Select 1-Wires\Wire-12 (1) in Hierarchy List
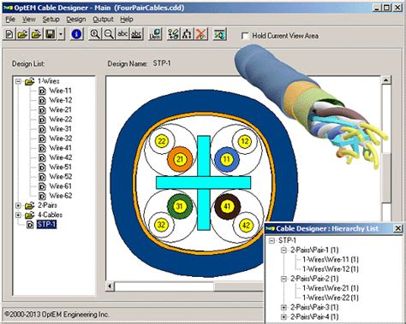The height and width of the screenshot is (324, 406). [x=331, y=269]
